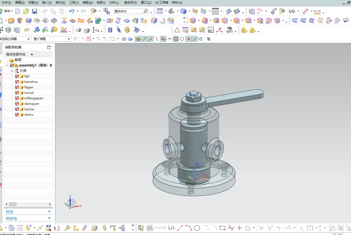The image size is (351, 235).
Task: Uncheck the fati component checkbox
Action: click(x=17, y=76)
